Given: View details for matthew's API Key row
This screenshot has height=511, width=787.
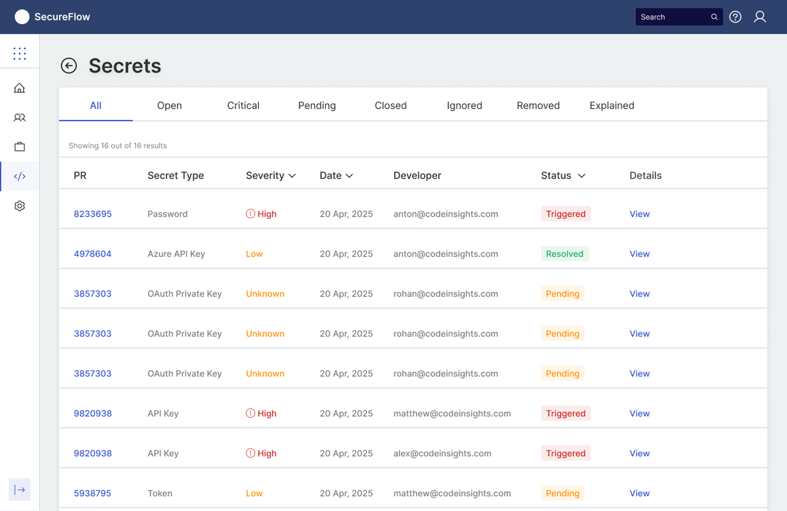Looking at the screenshot, I should [639, 413].
